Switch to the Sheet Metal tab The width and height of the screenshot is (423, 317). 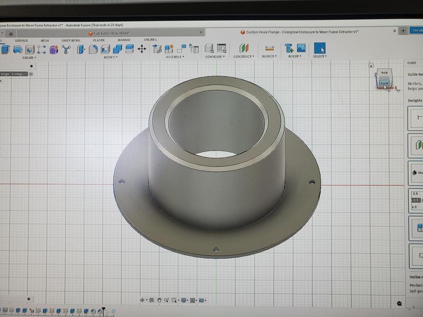coord(70,40)
